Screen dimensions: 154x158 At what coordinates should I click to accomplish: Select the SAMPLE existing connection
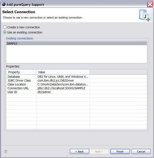(x=76, y=44)
